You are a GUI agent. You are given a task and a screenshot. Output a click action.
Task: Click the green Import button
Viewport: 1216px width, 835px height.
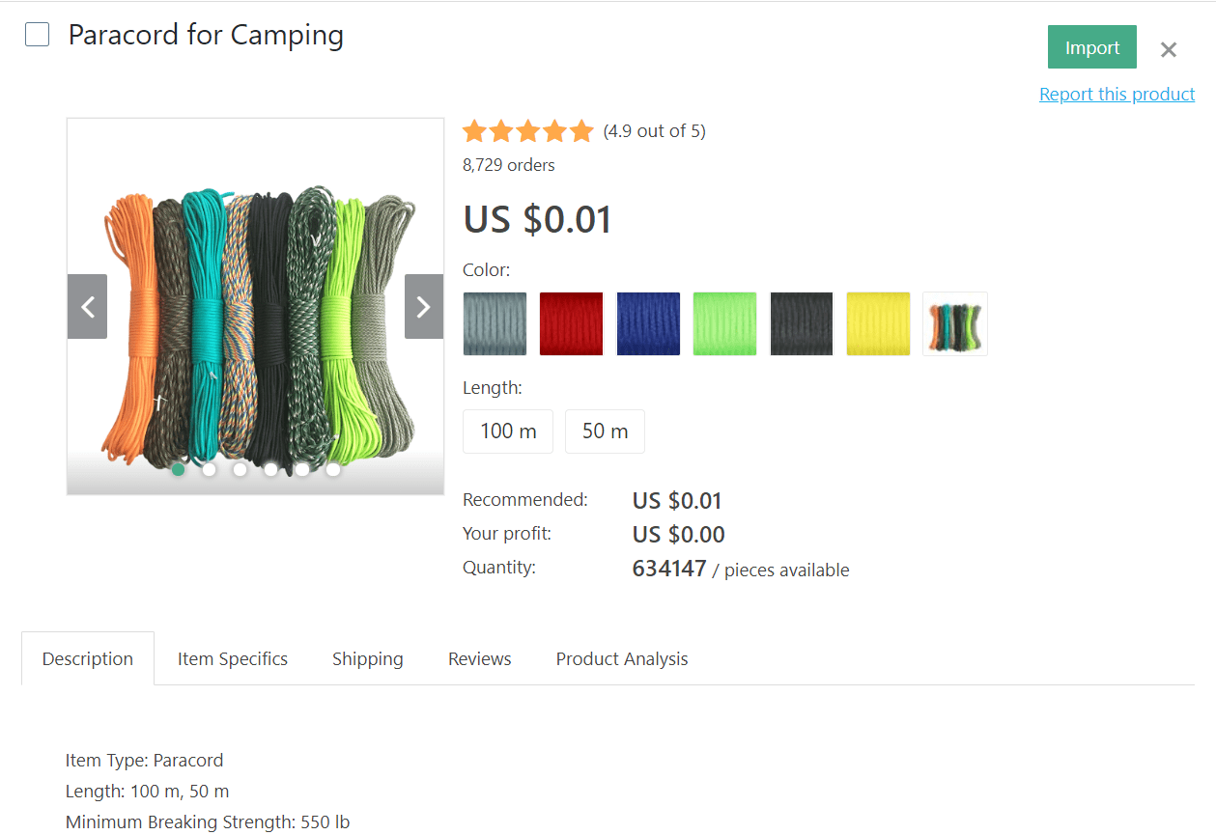[1091, 47]
